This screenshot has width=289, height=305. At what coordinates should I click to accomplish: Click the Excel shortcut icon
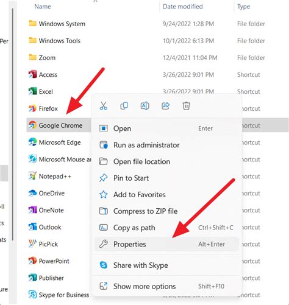pos(32,91)
